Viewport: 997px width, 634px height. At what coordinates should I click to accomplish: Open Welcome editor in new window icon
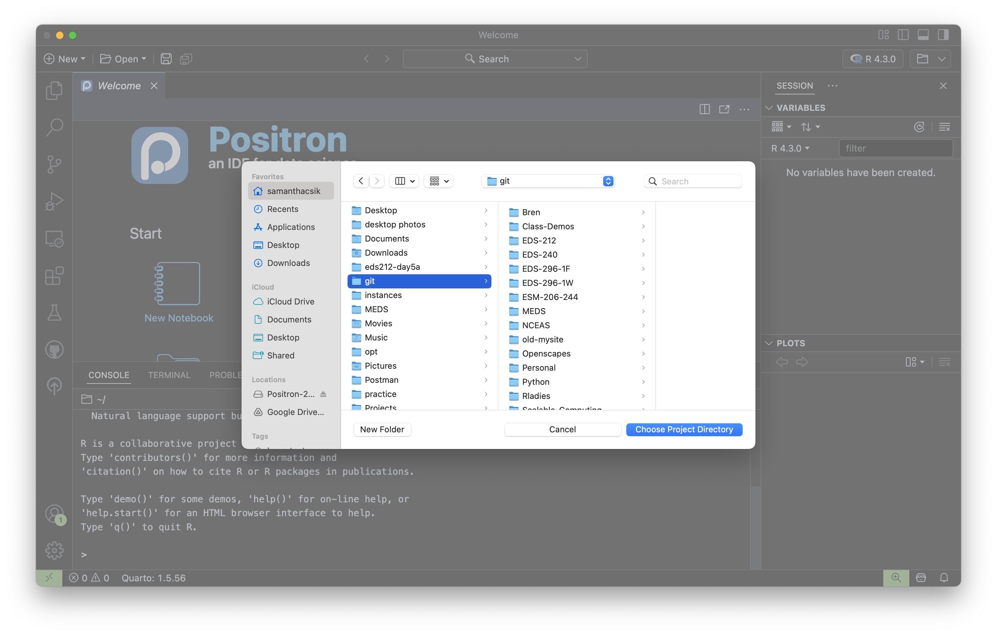(x=725, y=109)
